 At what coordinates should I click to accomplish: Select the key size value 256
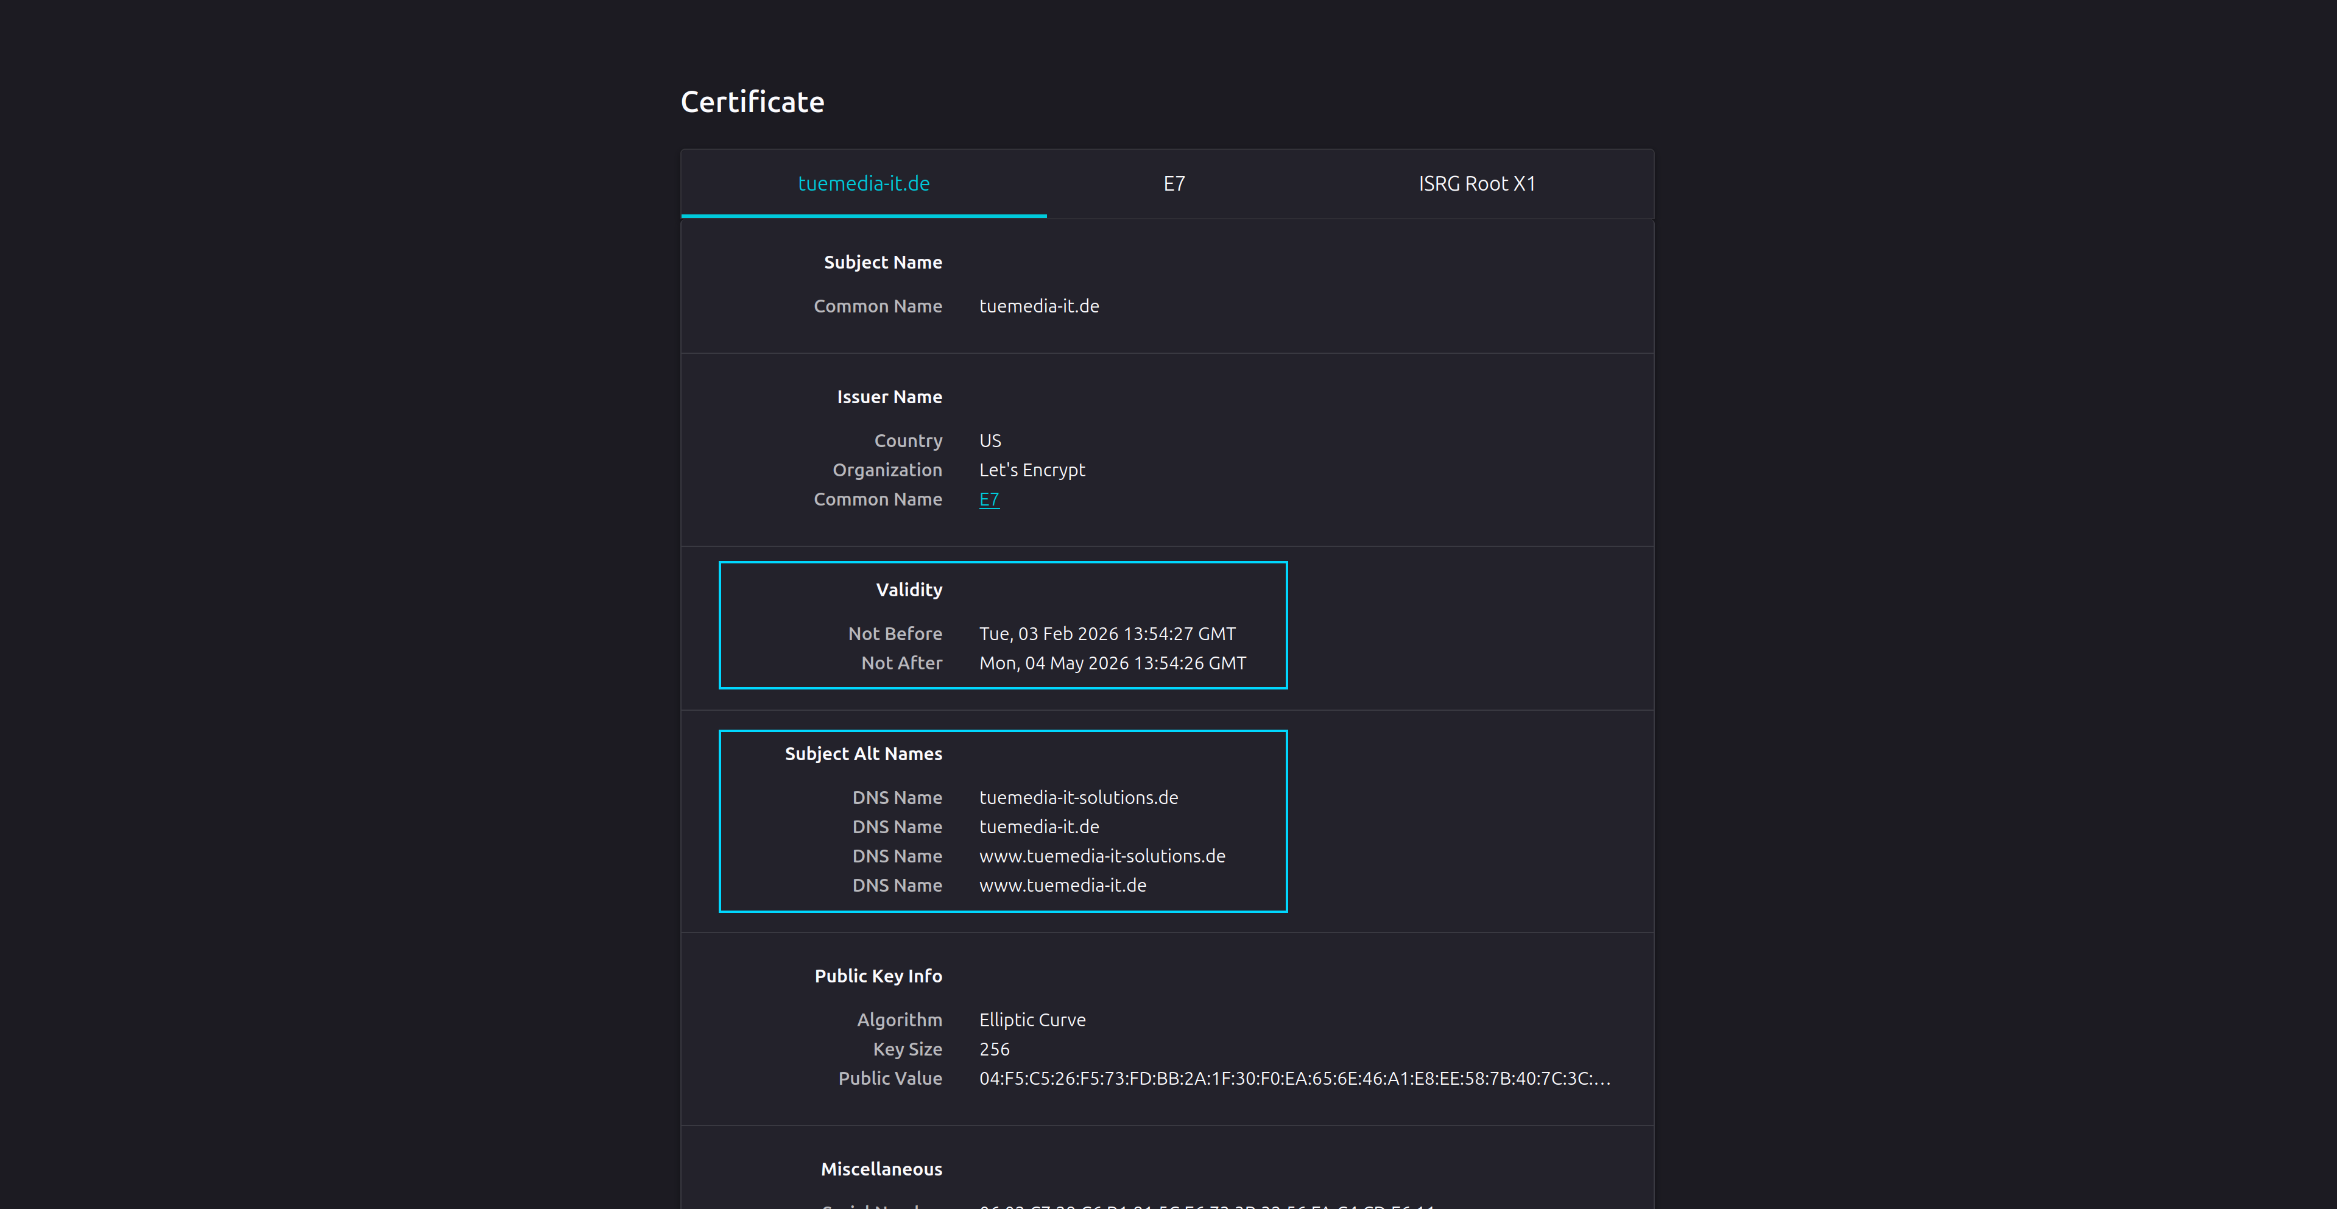pyautogui.click(x=995, y=1048)
